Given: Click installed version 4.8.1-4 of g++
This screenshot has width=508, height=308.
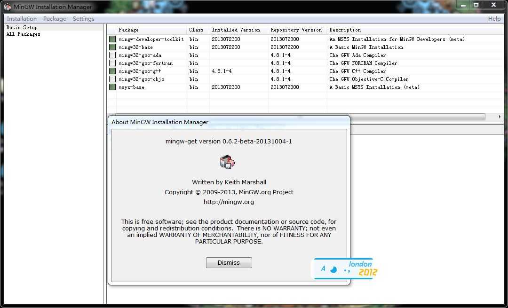Looking at the screenshot, I should [222, 71].
